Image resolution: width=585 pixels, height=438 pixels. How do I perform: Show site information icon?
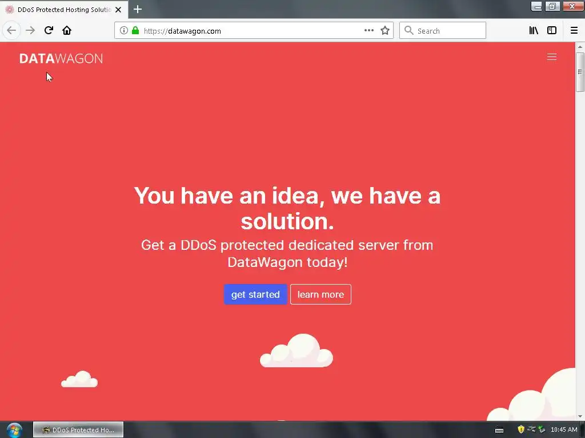click(x=124, y=31)
